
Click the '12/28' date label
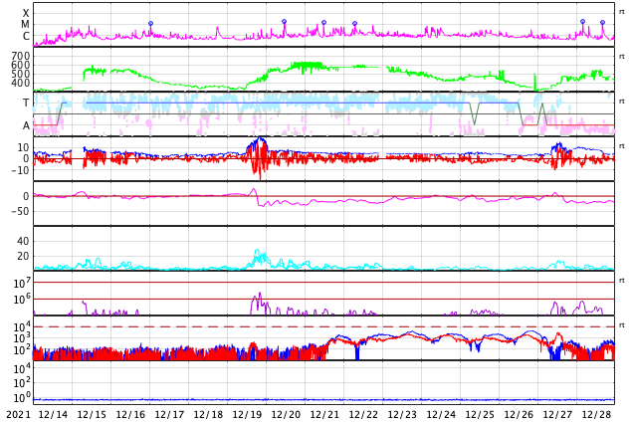click(596, 414)
